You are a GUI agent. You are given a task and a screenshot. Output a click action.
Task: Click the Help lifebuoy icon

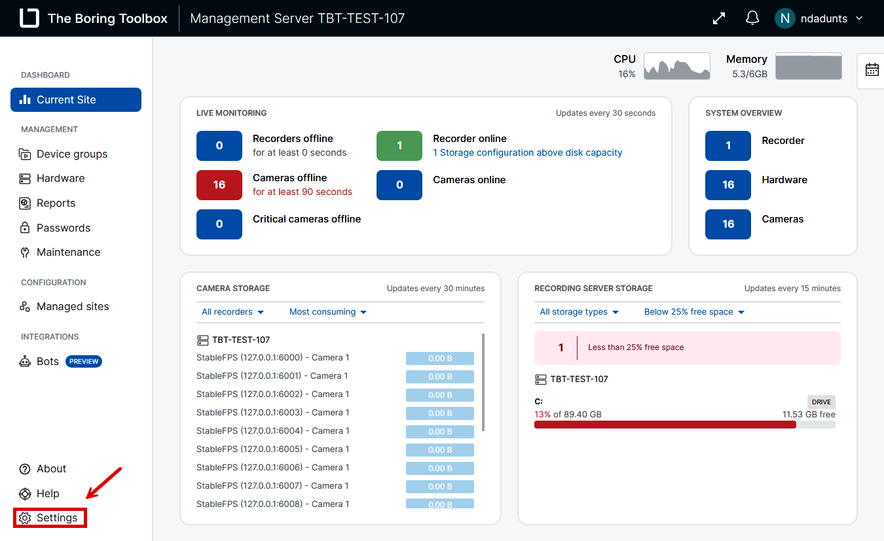tap(25, 493)
